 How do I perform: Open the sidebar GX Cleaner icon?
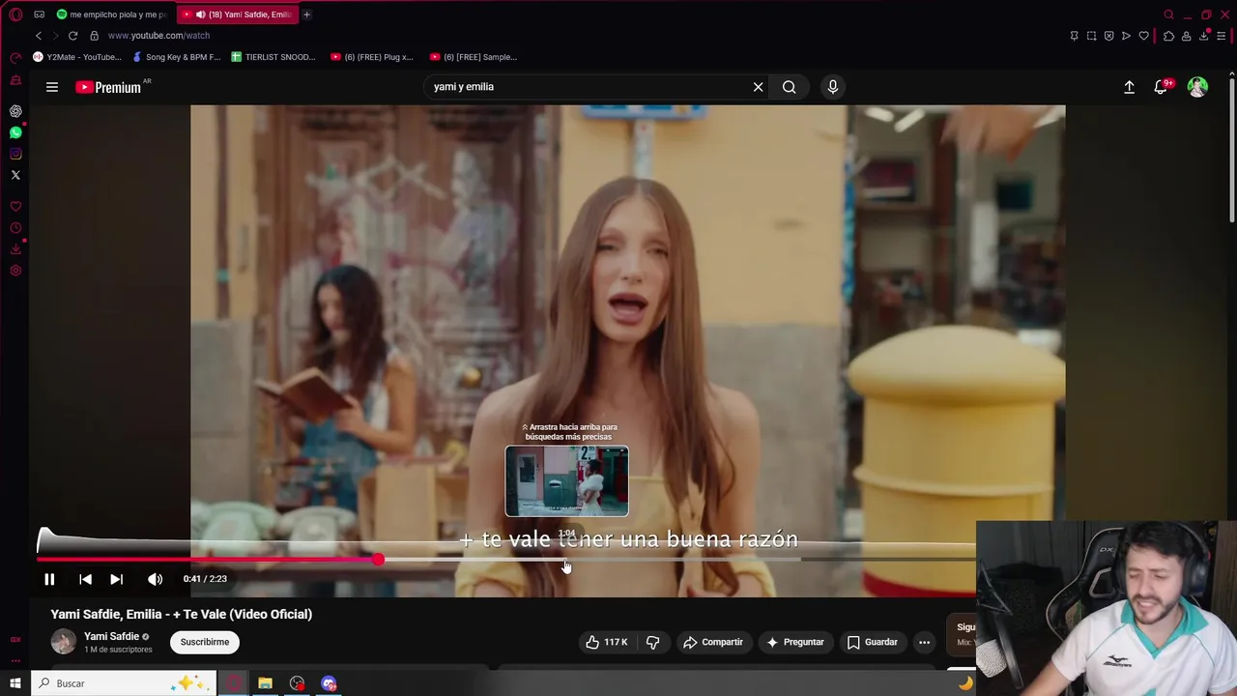15,79
